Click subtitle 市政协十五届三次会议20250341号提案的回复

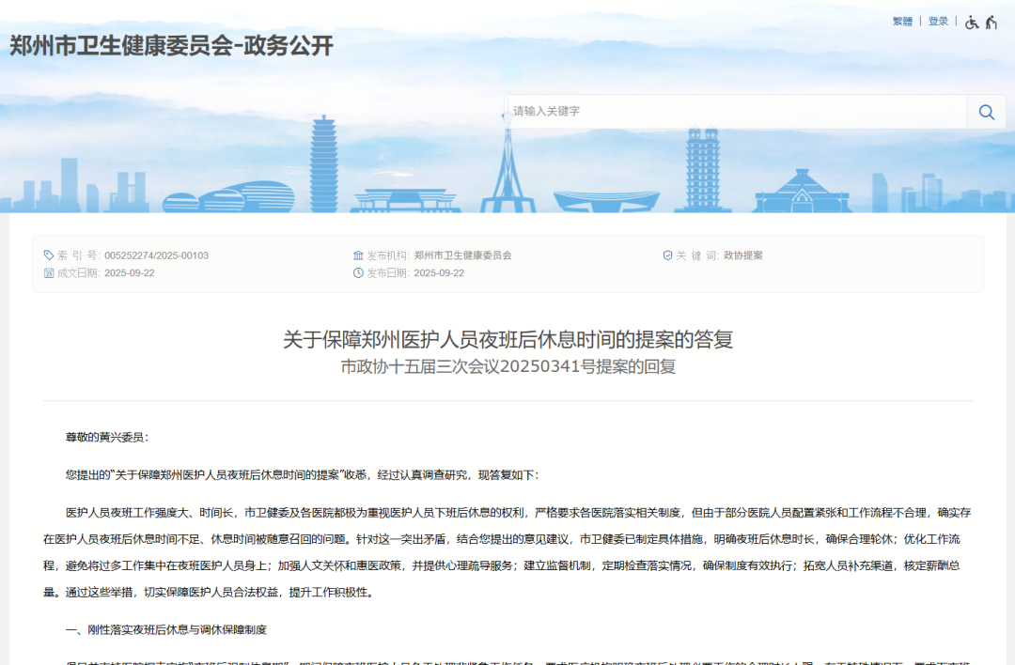[x=508, y=367]
